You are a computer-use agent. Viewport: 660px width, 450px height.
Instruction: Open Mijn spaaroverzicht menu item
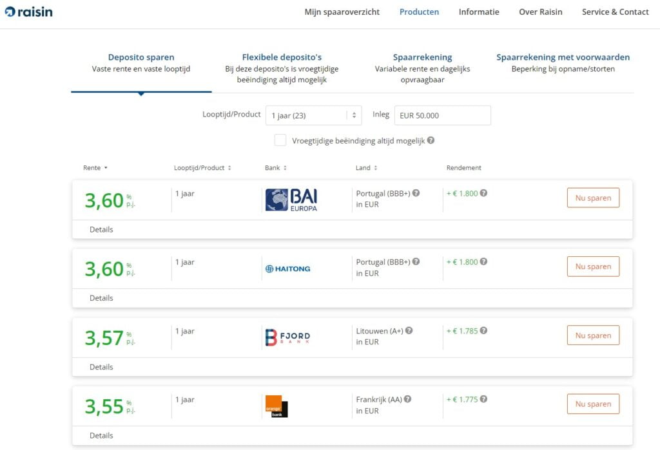pos(342,12)
